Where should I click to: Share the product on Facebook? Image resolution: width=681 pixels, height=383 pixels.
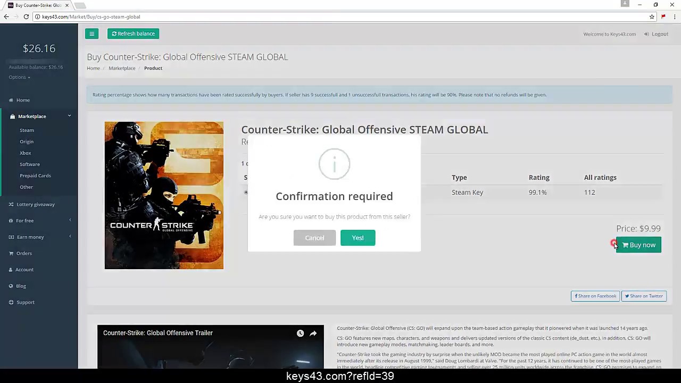click(x=595, y=296)
